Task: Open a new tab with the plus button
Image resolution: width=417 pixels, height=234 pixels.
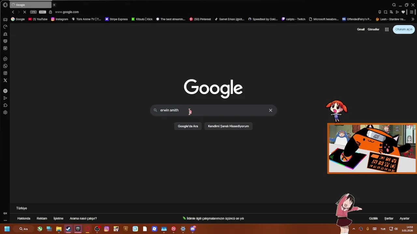Action: 54,5
